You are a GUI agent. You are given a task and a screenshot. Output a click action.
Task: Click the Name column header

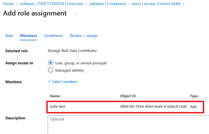[x=55, y=96]
